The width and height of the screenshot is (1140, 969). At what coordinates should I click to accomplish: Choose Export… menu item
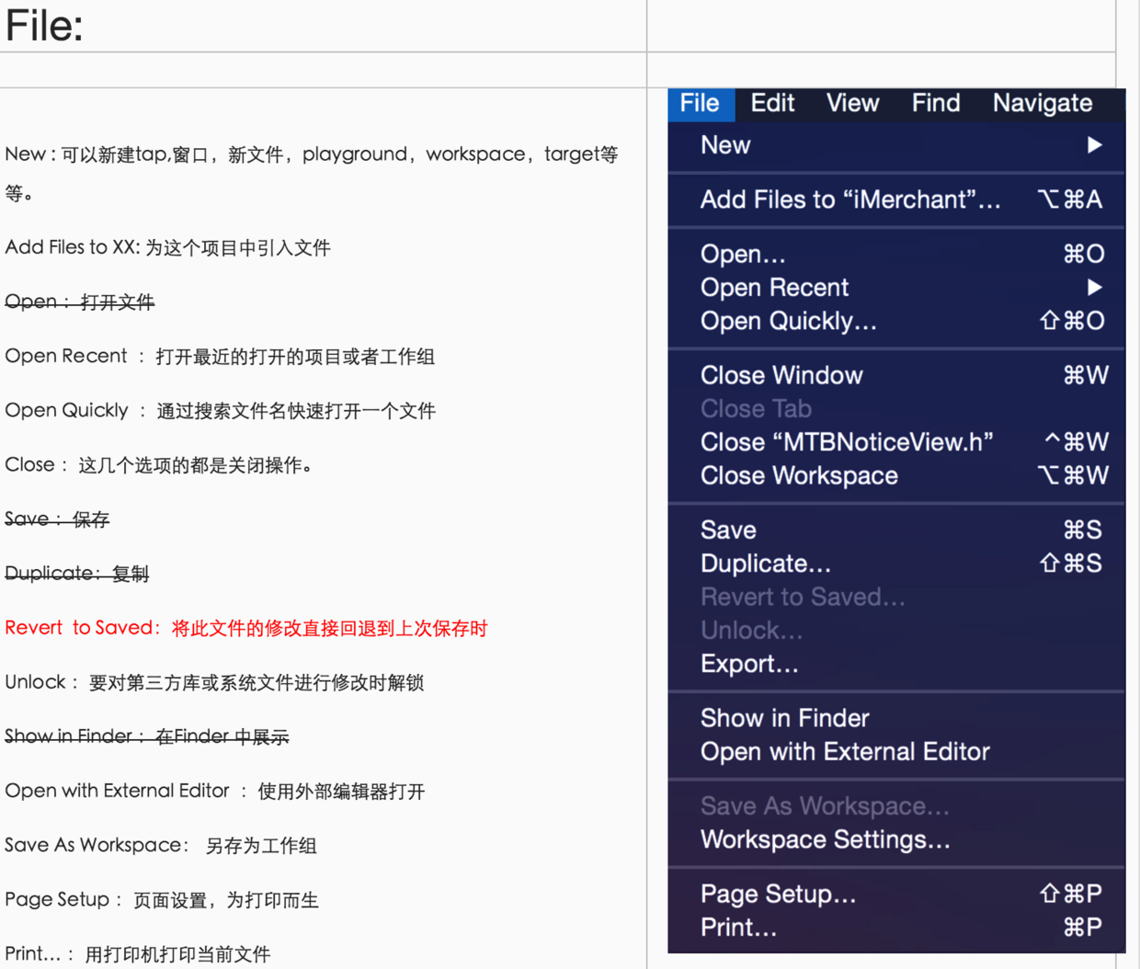click(x=896, y=664)
